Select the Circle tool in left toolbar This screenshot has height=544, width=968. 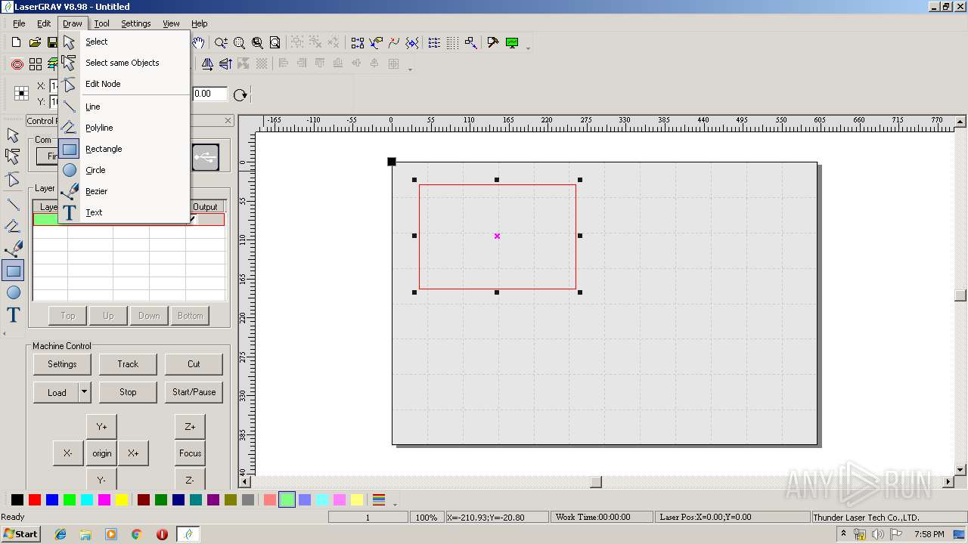13,292
